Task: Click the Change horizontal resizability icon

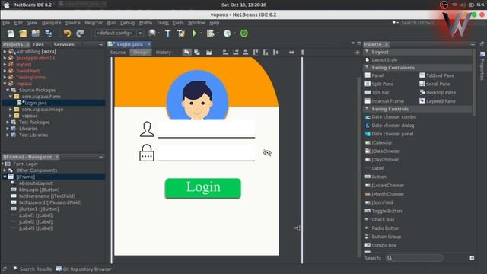Action: (x=291, y=53)
